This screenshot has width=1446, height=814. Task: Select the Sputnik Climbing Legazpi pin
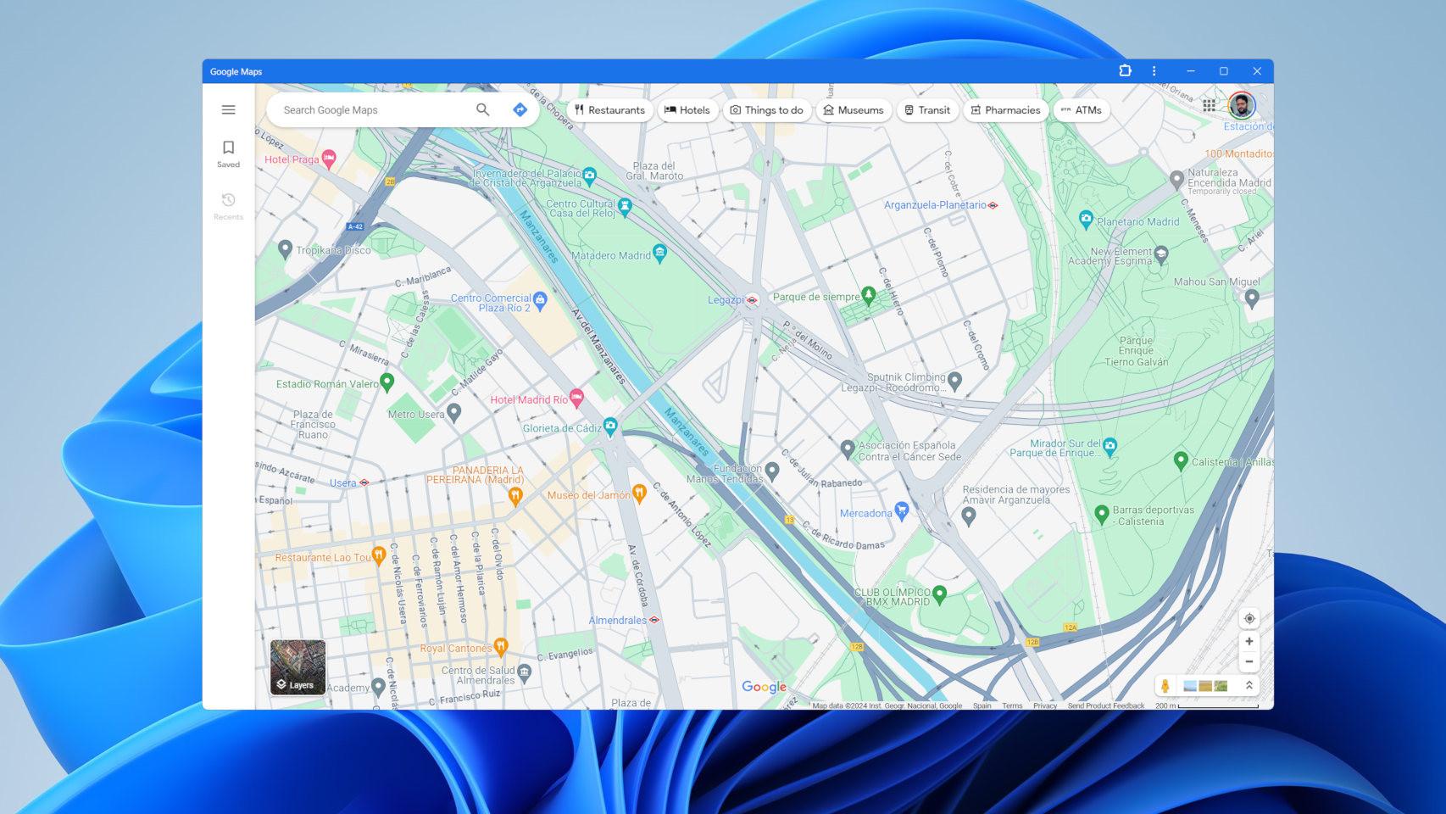(x=955, y=380)
